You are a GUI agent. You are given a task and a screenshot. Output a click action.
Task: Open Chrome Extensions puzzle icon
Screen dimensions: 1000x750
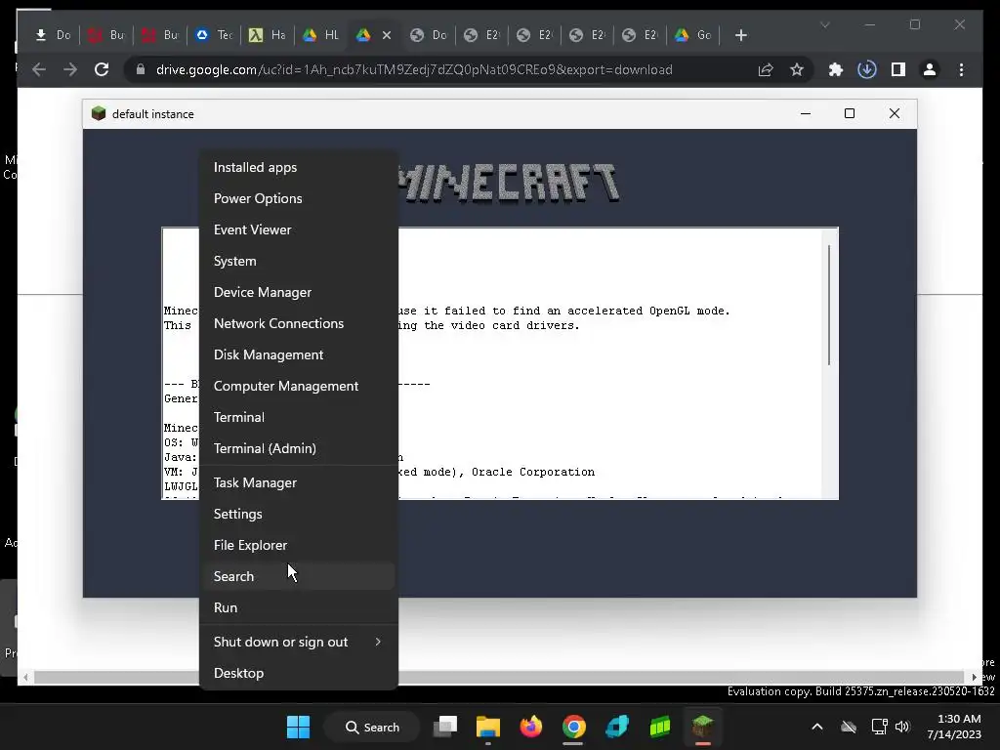tap(836, 69)
